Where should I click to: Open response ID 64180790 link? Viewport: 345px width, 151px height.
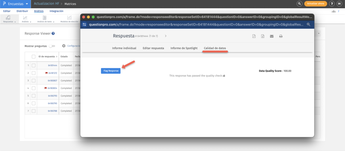coord(52,103)
